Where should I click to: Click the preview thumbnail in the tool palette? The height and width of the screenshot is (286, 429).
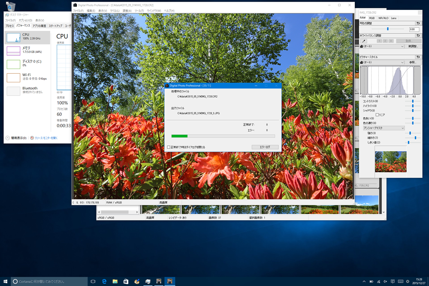coord(391,162)
